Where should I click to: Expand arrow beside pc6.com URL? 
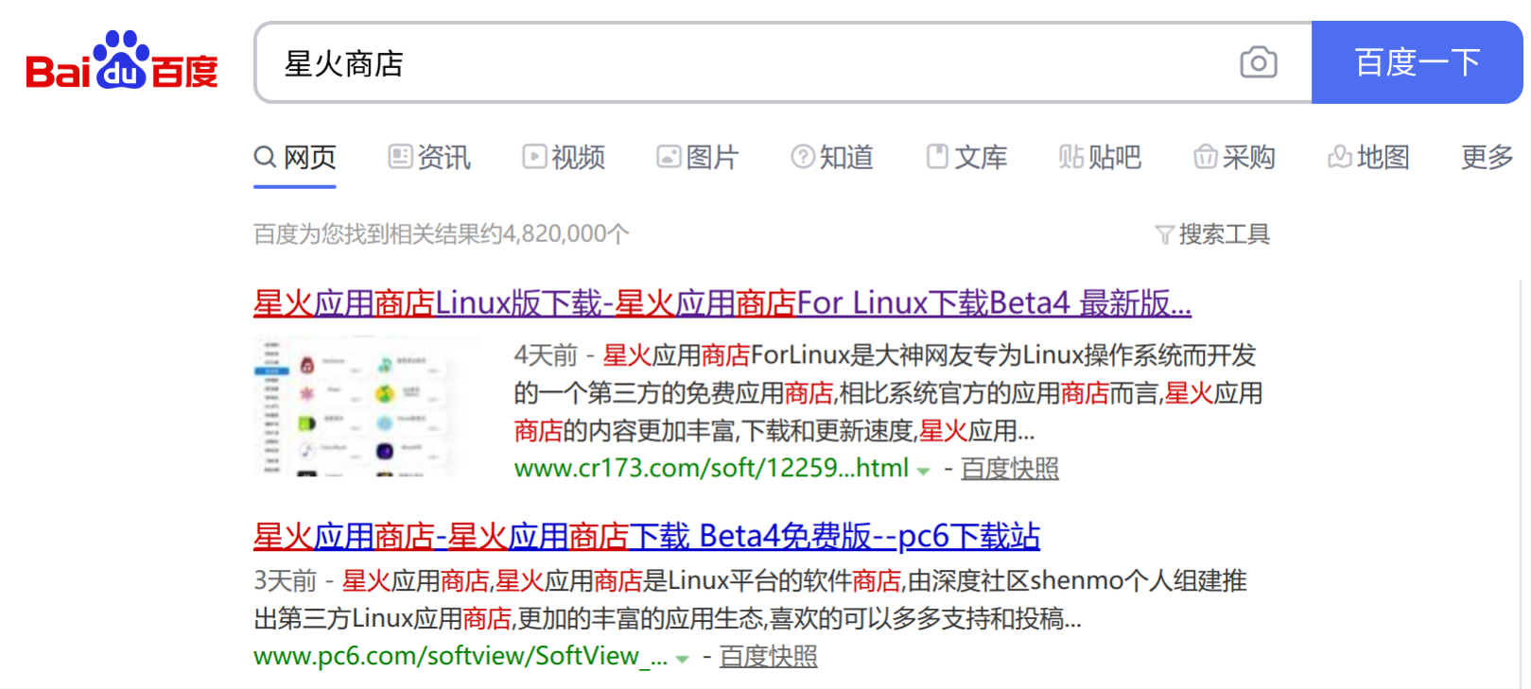(682, 658)
